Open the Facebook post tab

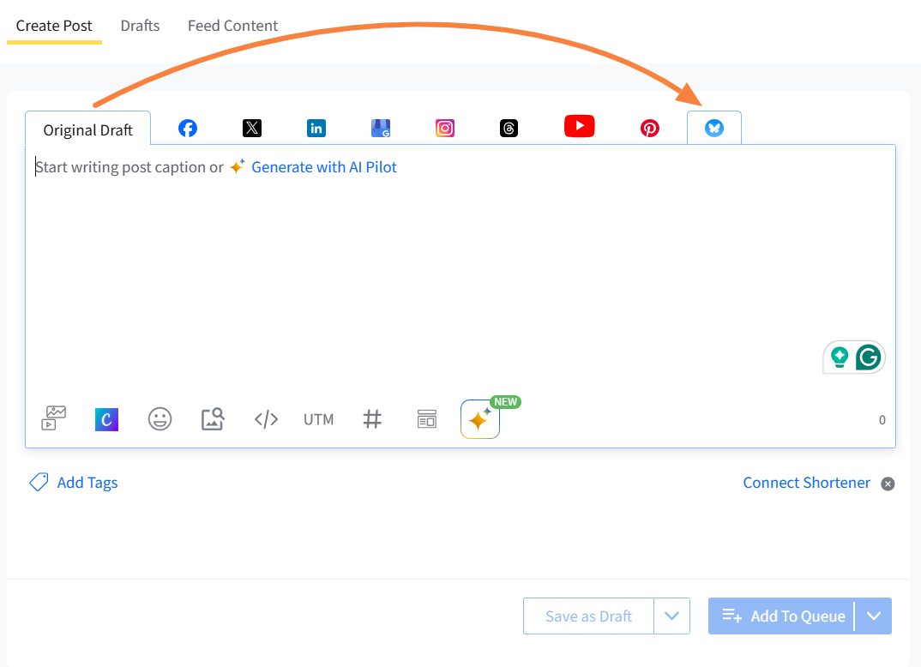(188, 129)
